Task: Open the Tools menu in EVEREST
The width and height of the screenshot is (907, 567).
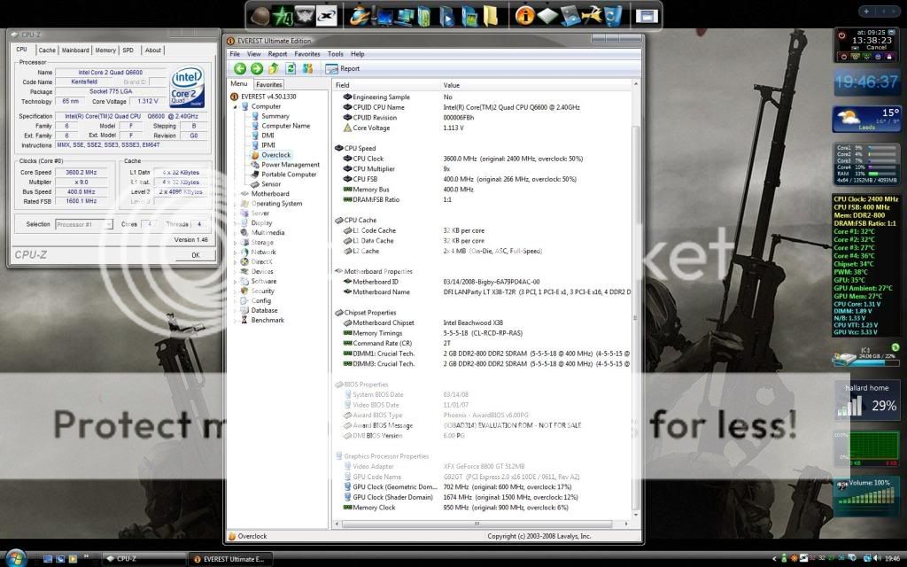Action: click(336, 54)
